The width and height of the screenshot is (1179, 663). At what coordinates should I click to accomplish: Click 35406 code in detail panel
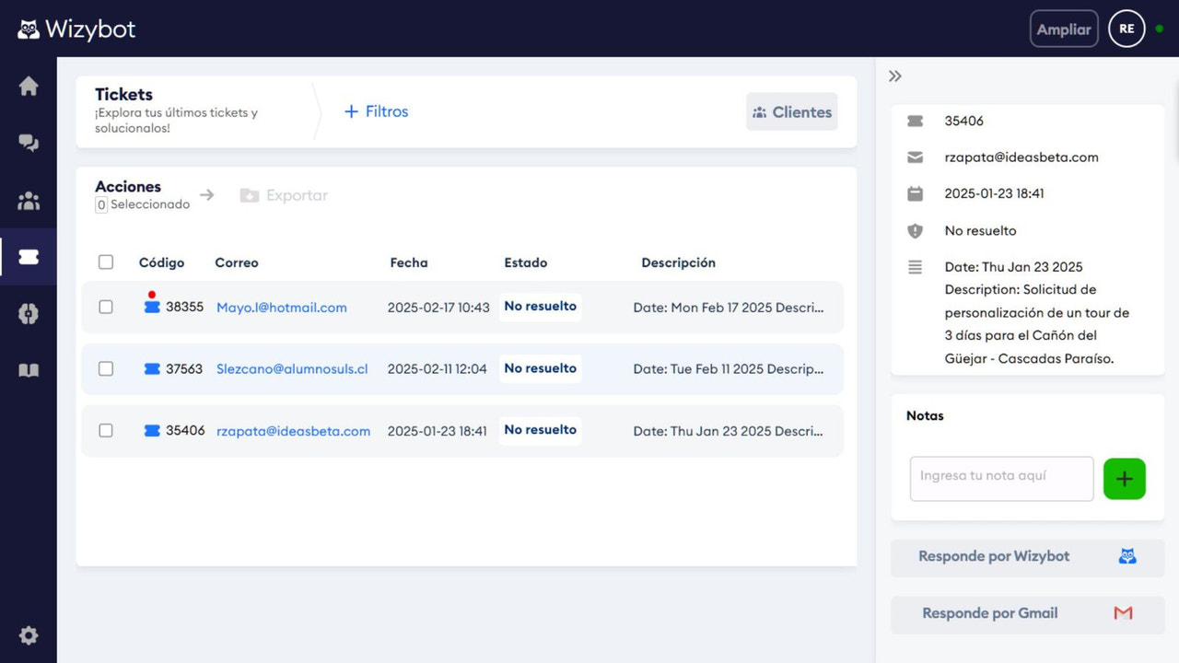[x=964, y=121]
